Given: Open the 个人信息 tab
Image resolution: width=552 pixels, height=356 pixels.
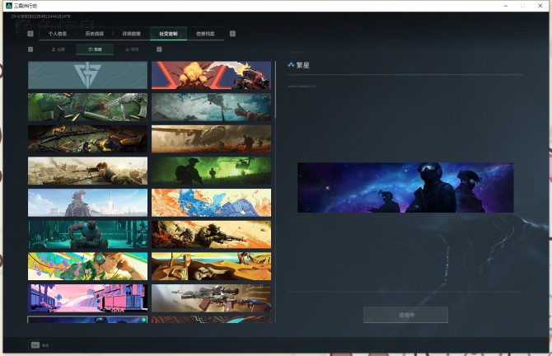Looking at the screenshot, I should pos(58,34).
